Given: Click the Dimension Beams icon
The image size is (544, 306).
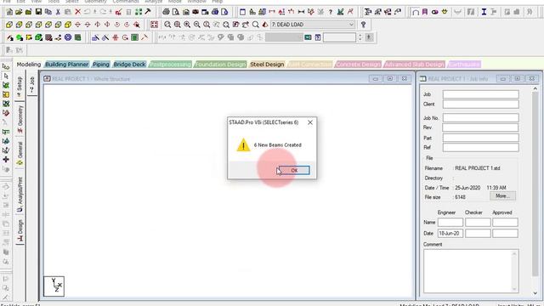Looking at the screenshot, I should [301, 12].
